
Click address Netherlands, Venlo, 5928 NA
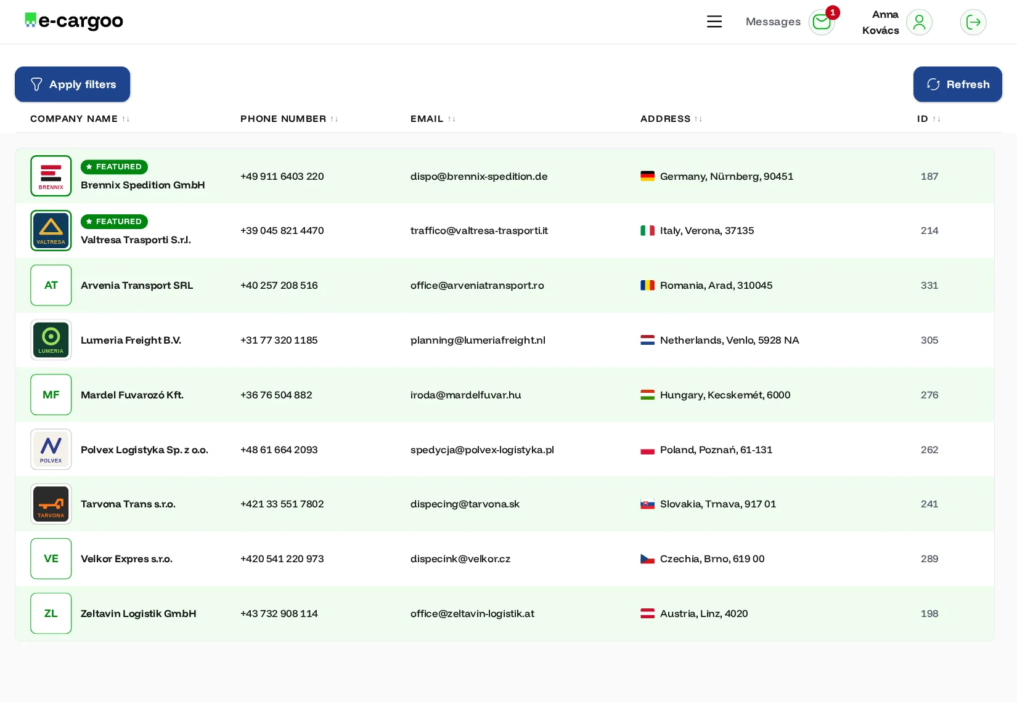pyautogui.click(x=729, y=340)
